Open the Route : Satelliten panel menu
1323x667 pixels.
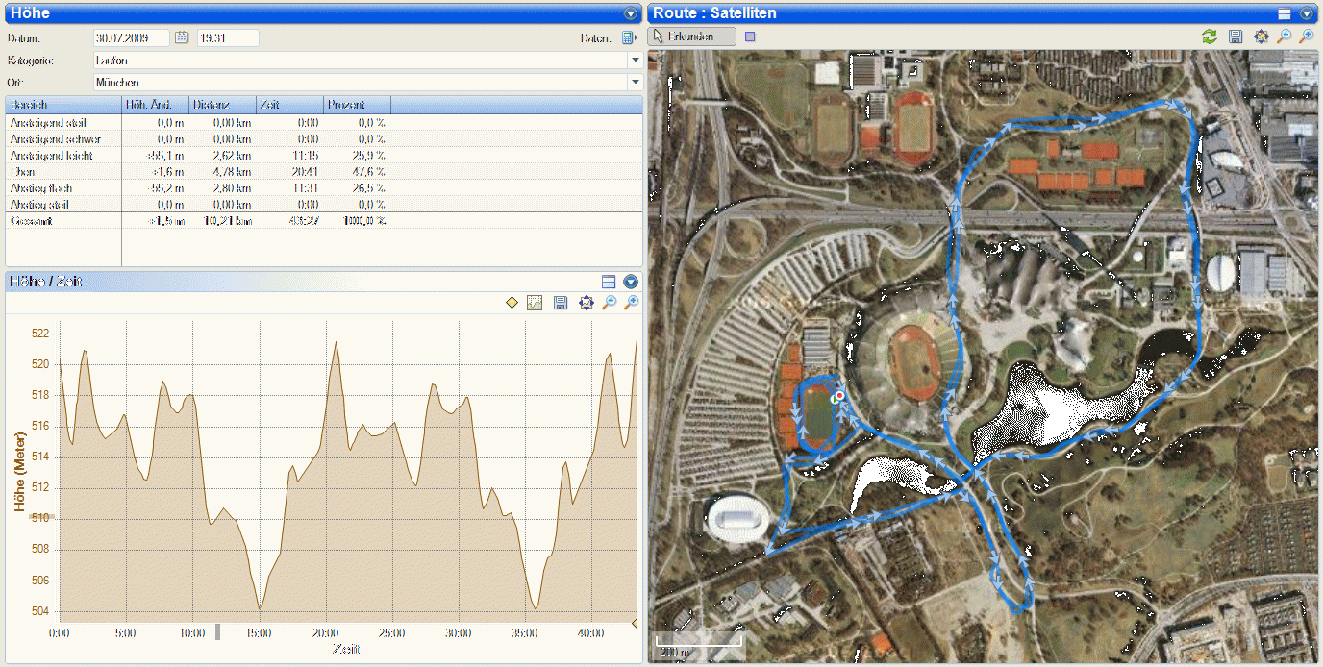(1306, 13)
